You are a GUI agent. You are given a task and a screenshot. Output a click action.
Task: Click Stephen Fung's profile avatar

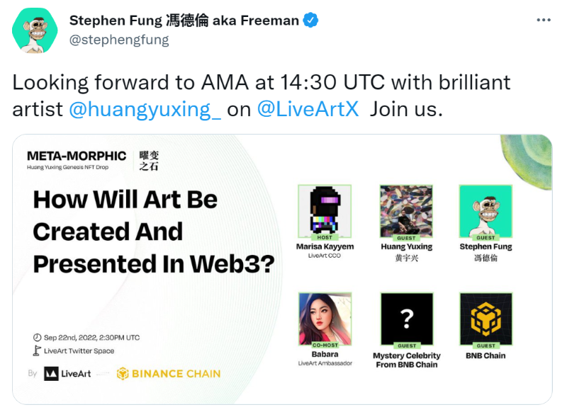35,31
